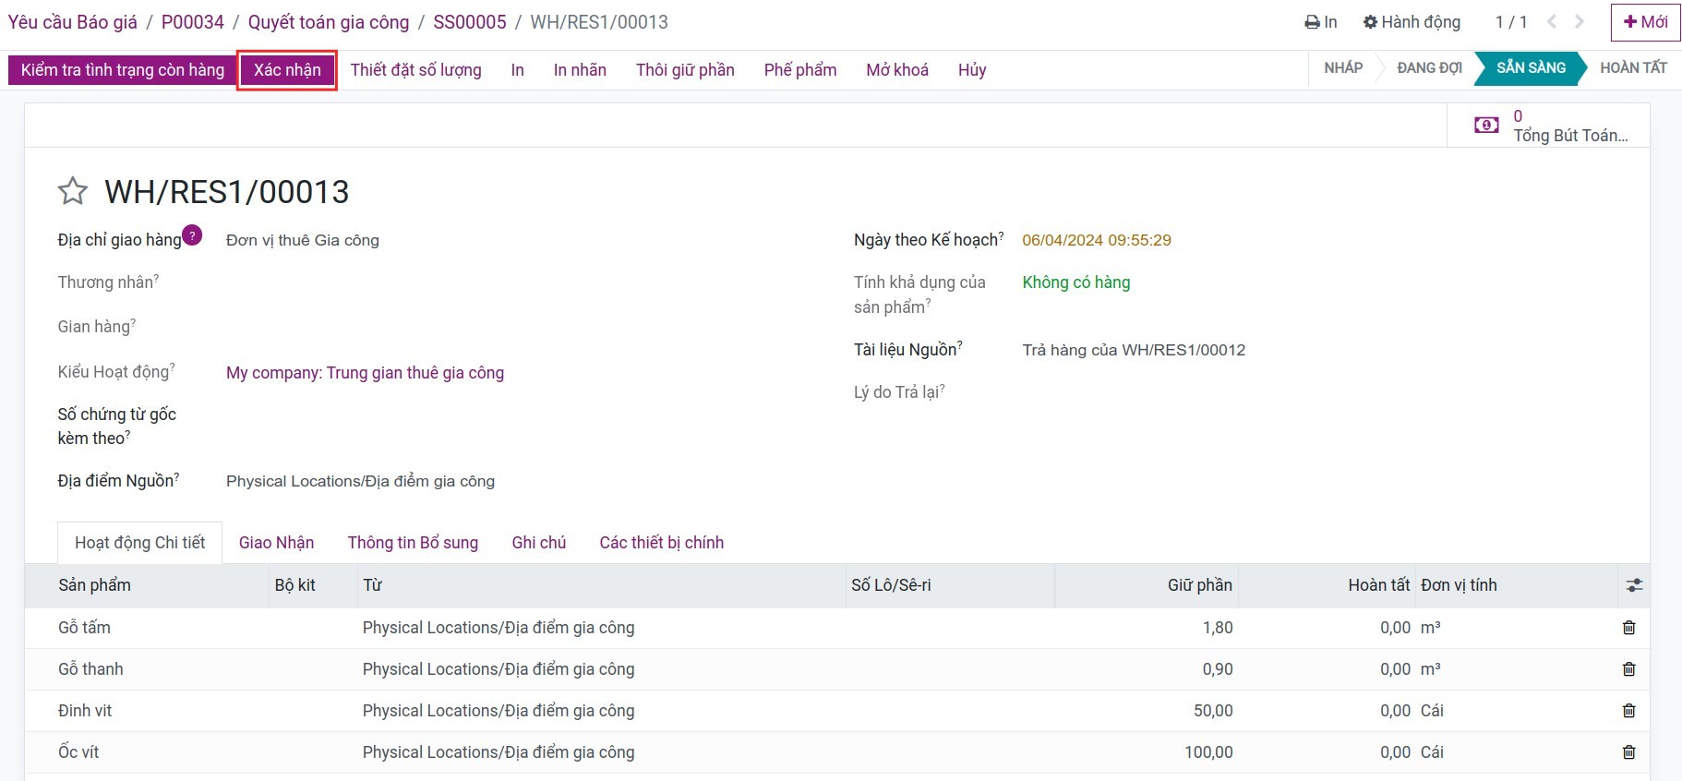This screenshot has width=1682, height=781.
Task: Cancel the transfer with Hủy
Action: tap(972, 70)
